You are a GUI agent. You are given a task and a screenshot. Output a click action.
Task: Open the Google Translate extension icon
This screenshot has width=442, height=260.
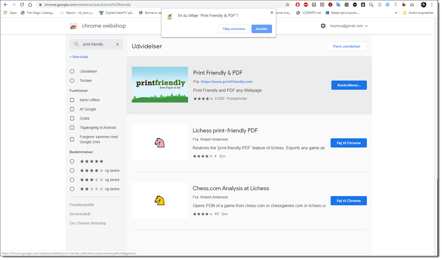point(338,5)
